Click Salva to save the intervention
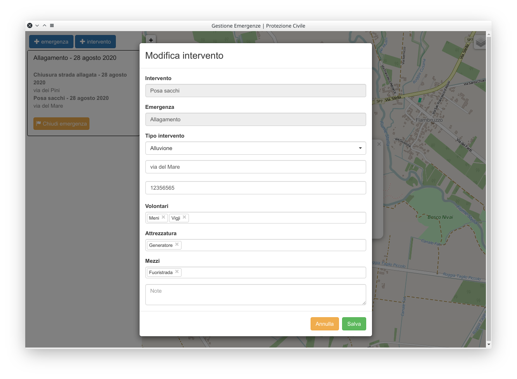517x379 pixels. click(x=354, y=324)
